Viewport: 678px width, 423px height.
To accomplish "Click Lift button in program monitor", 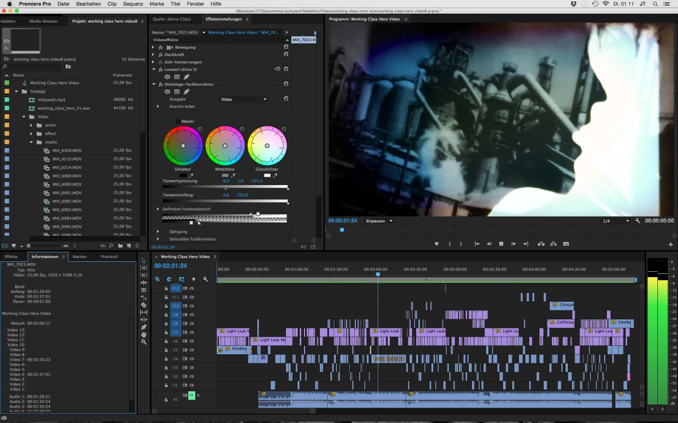I will click(x=540, y=244).
